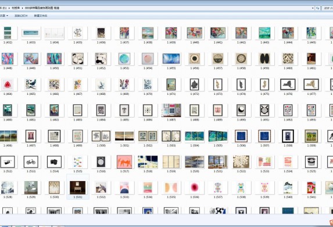Screen dimensions: 333x227
Task: Select the red radial gradient thumbnail 1 (536)
Action: click(195, 187)
